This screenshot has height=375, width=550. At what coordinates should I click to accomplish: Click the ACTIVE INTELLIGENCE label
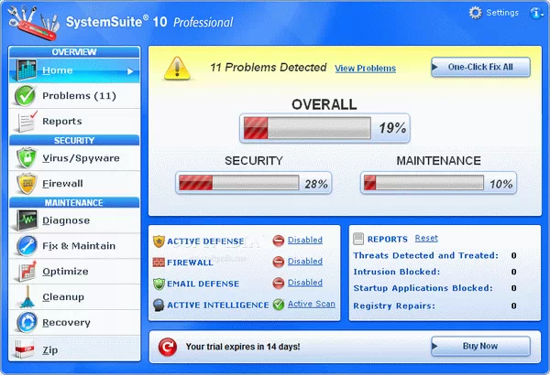point(218,305)
